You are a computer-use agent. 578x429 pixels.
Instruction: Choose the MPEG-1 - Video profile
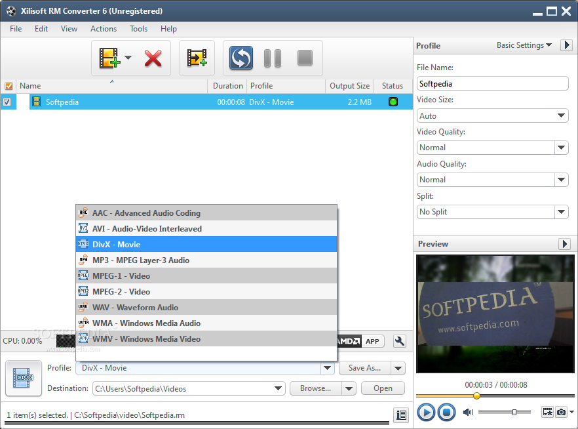pos(206,276)
